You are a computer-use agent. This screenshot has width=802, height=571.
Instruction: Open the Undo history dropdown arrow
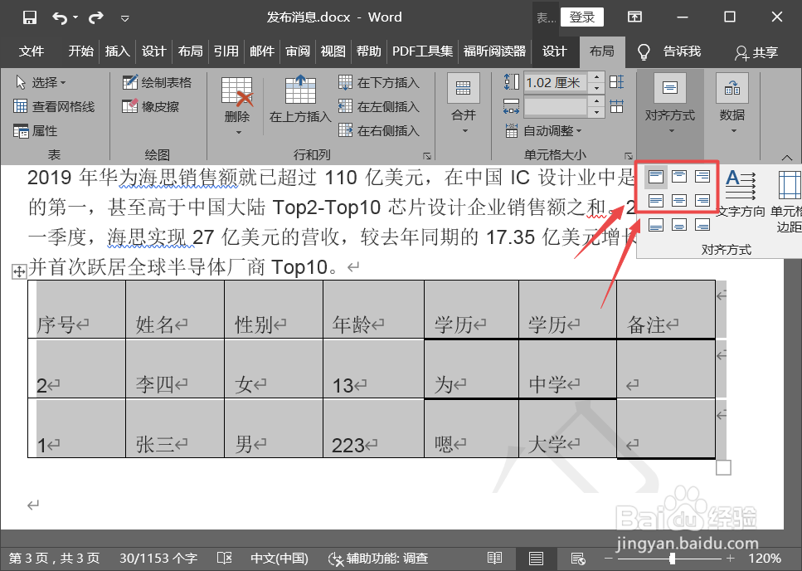point(75,17)
